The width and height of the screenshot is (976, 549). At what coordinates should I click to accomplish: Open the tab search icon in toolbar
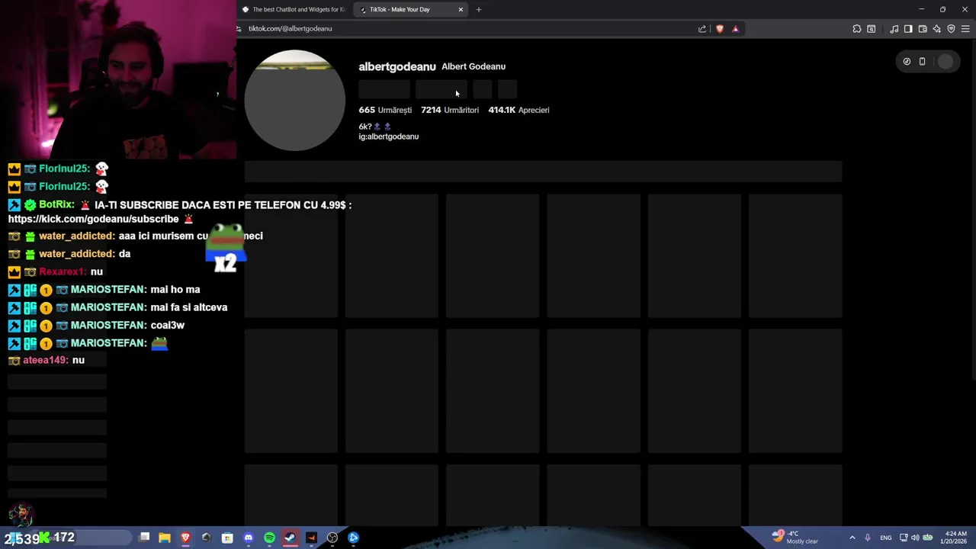[x=872, y=29]
